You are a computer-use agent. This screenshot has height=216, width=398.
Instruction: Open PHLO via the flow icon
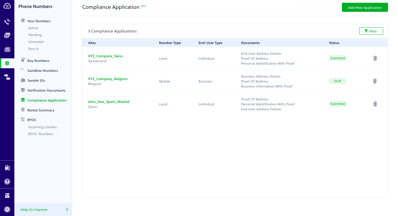[x=7, y=77]
